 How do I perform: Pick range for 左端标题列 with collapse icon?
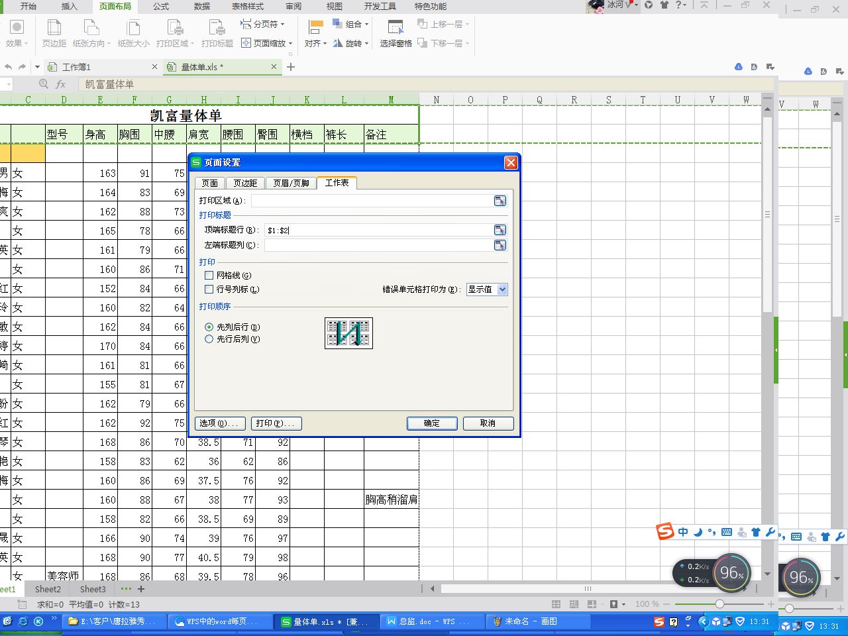pyautogui.click(x=500, y=245)
